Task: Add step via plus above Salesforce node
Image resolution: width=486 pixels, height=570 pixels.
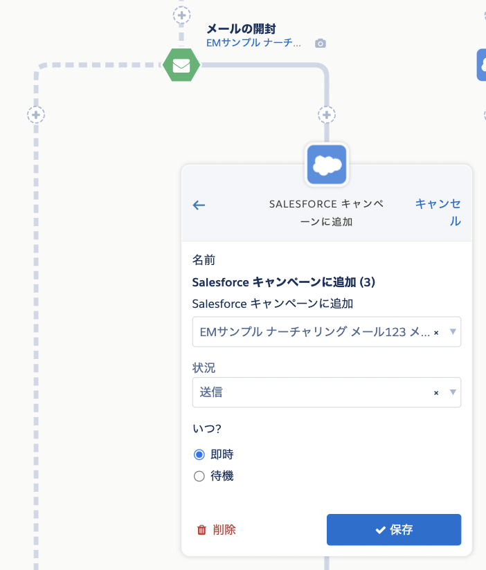Action: coord(327,115)
